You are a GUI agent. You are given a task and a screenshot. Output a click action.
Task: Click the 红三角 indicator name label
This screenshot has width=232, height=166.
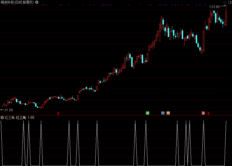coord(10,118)
